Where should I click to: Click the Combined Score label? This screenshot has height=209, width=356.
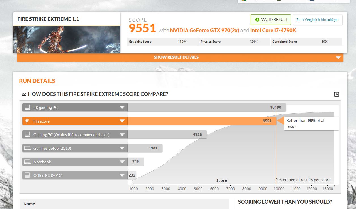(284, 42)
